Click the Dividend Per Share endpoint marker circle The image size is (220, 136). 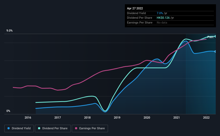point(215,36)
